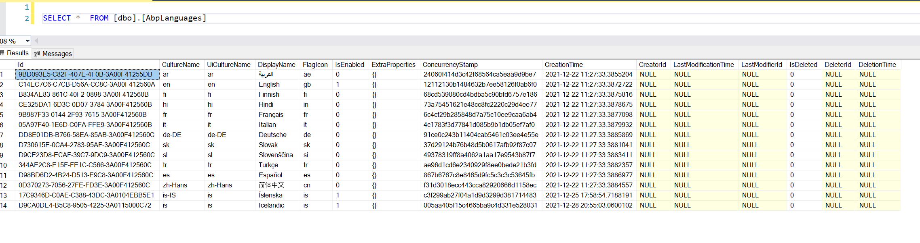Click the DisplayName column header
Viewport: 920px width, 243px height.
pos(276,64)
